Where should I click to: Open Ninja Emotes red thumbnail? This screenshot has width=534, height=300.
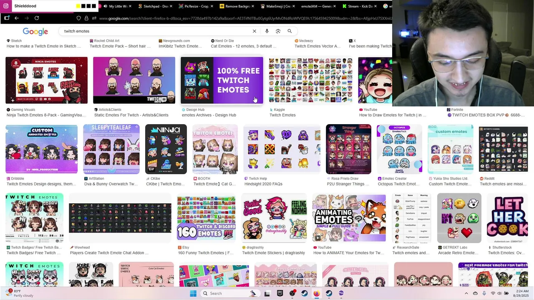click(x=47, y=80)
